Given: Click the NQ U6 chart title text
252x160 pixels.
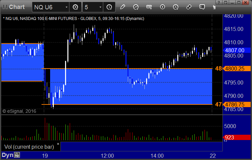Looking at the screenshot, I should (x=73, y=19).
